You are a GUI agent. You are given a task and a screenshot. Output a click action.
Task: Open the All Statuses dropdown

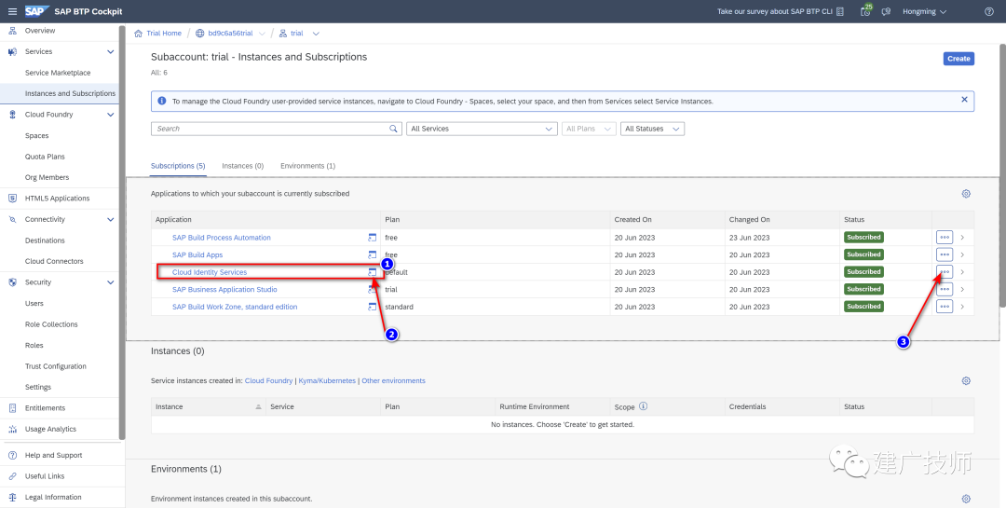652,129
